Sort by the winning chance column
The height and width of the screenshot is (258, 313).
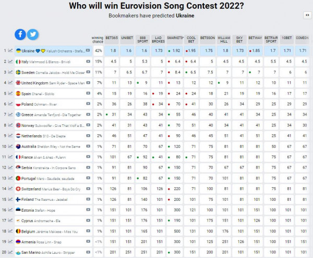click(98, 38)
